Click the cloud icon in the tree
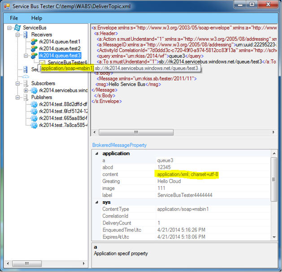The image size is (282, 272). tap(26, 77)
